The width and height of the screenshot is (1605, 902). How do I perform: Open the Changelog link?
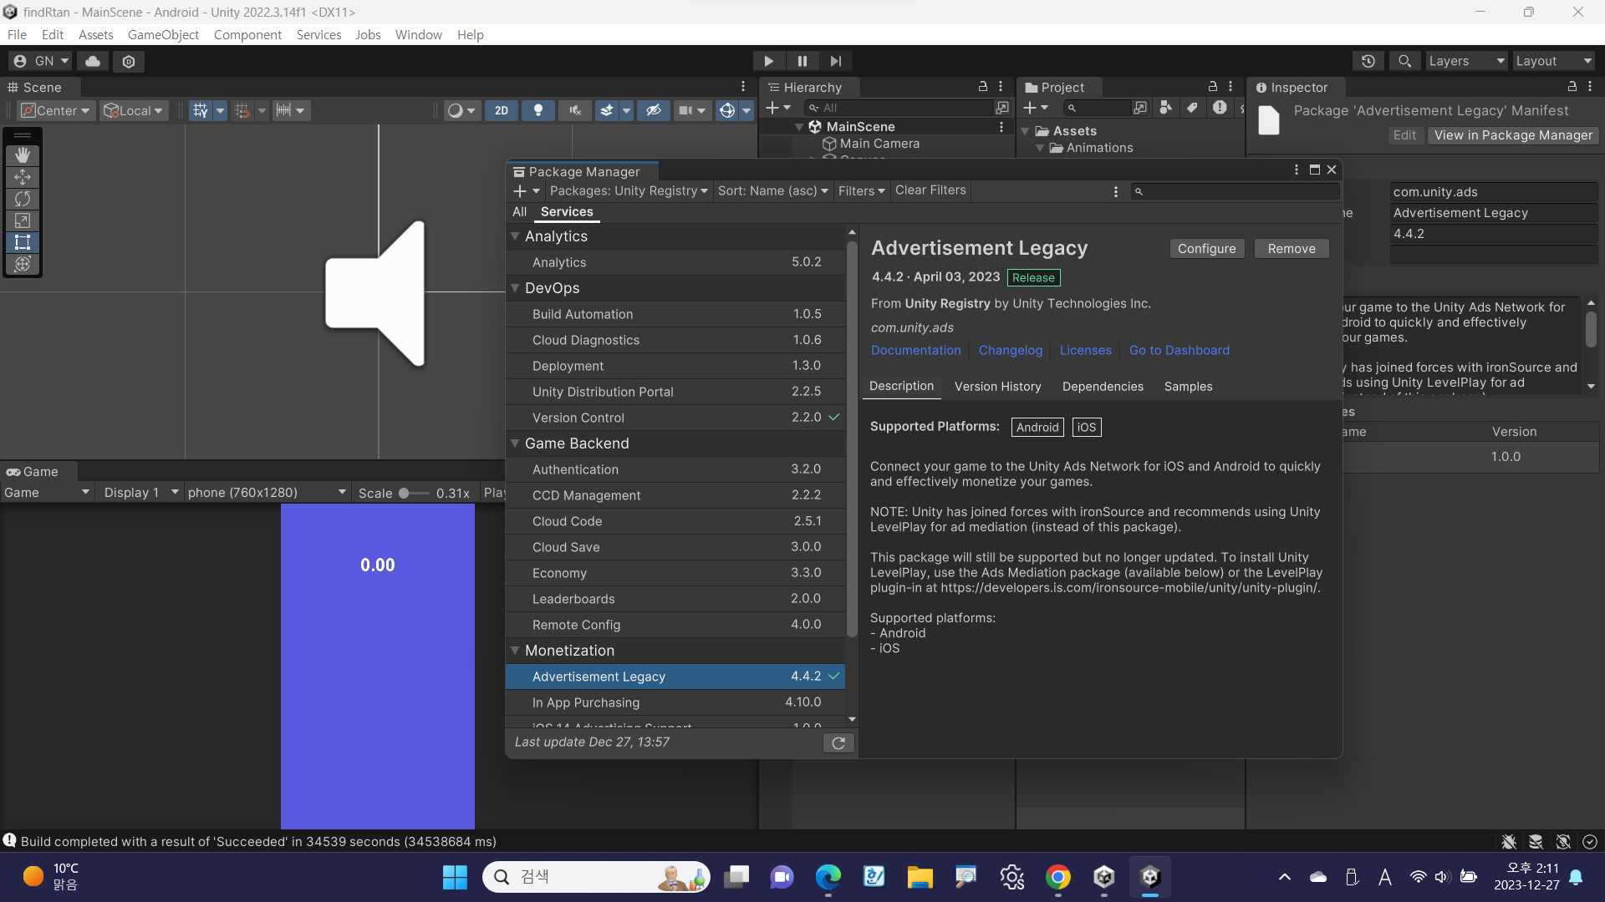(1011, 351)
